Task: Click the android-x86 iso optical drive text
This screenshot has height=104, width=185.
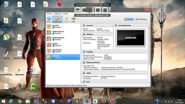Action: [x=118, y=69]
